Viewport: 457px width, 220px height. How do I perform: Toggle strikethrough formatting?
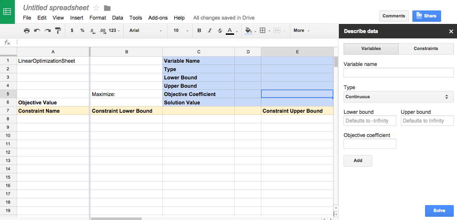(x=220, y=31)
